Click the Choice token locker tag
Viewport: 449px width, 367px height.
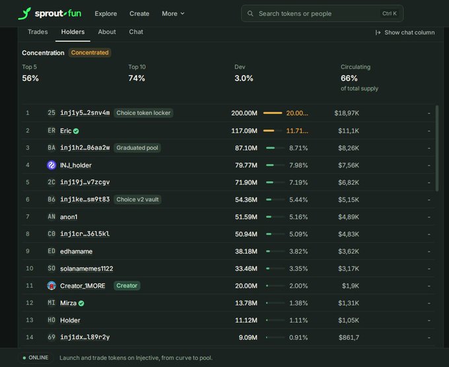(x=143, y=112)
